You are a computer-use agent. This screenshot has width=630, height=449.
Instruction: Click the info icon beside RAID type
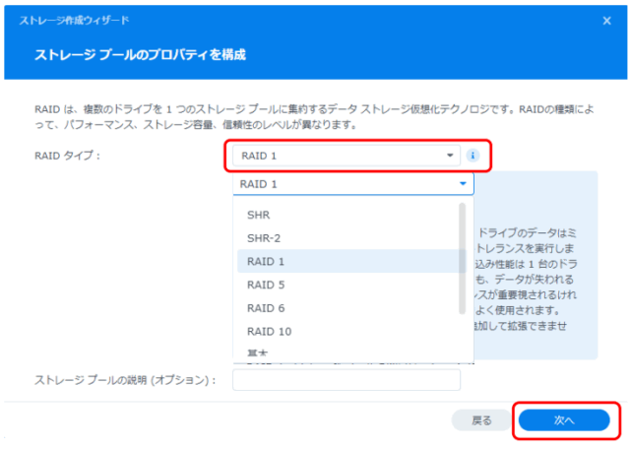[x=472, y=156]
